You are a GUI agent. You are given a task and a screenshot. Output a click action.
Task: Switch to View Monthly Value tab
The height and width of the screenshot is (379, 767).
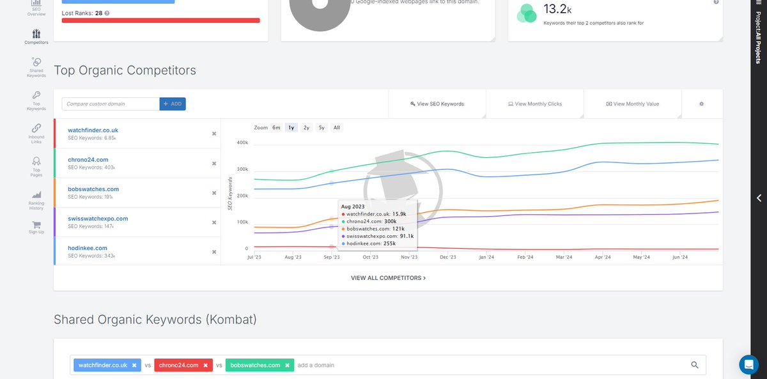click(x=633, y=103)
